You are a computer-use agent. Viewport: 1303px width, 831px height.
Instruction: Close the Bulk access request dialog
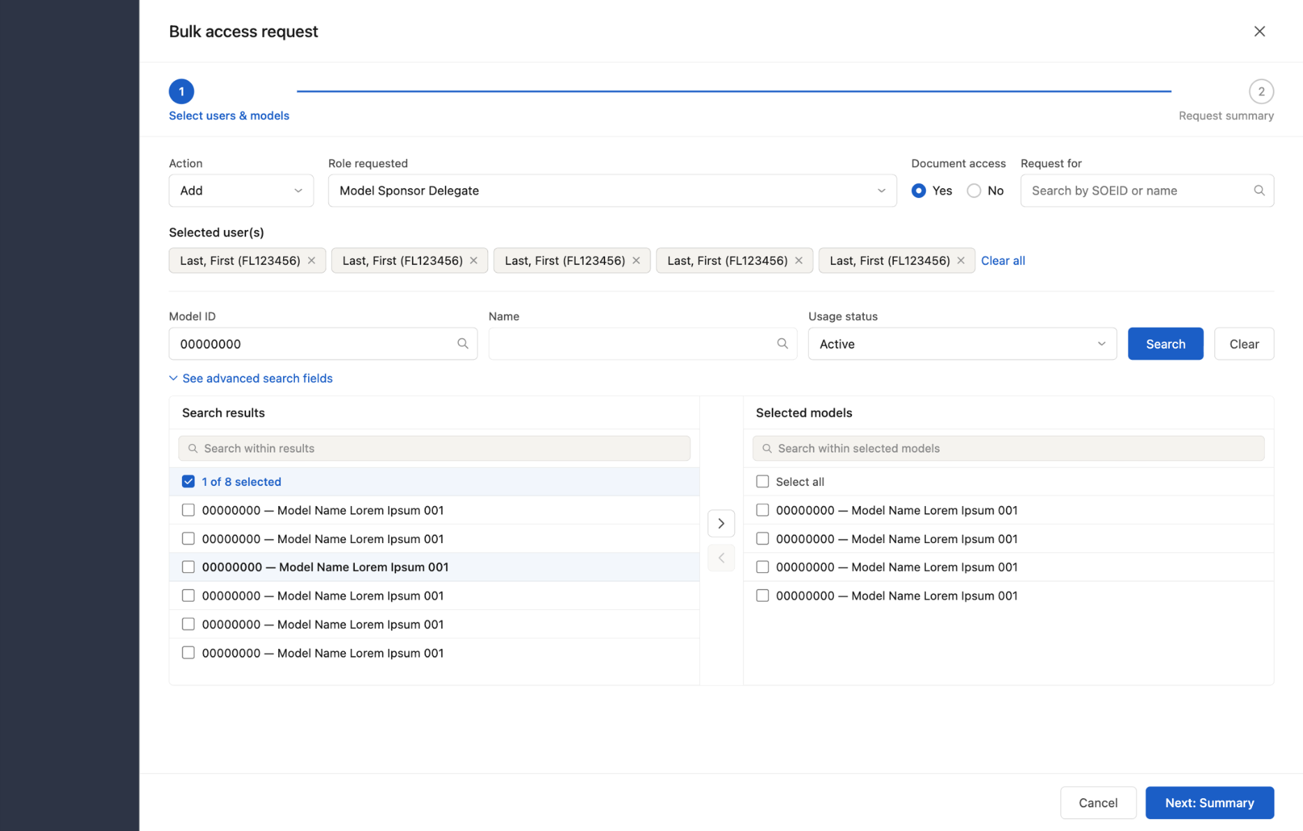pos(1259,31)
